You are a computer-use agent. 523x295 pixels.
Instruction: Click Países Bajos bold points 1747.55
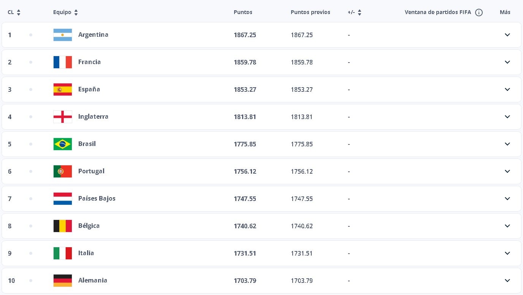245,199
